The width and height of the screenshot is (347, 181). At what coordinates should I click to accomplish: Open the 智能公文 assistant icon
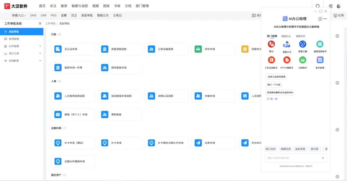point(287,44)
